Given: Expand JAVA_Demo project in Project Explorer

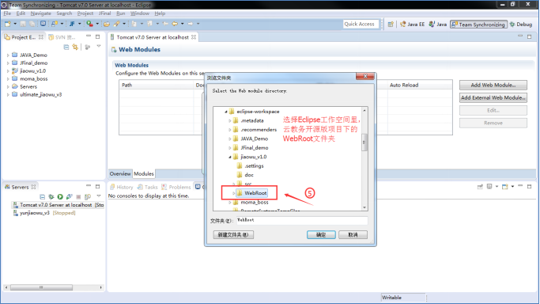Looking at the screenshot, I should 8,55.
